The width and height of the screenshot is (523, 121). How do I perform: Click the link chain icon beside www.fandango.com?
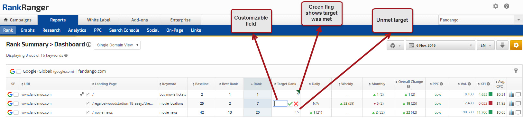[82, 94]
